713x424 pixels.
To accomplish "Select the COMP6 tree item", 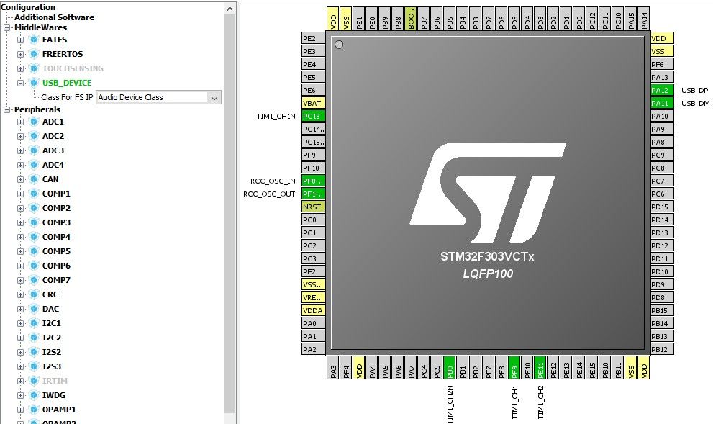I will (x=56, y=266).
